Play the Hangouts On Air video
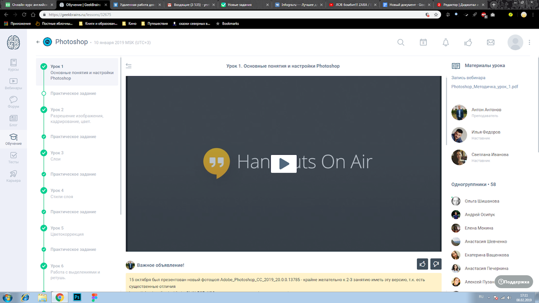This screenshot has height=303, width=539. point(283,163)
